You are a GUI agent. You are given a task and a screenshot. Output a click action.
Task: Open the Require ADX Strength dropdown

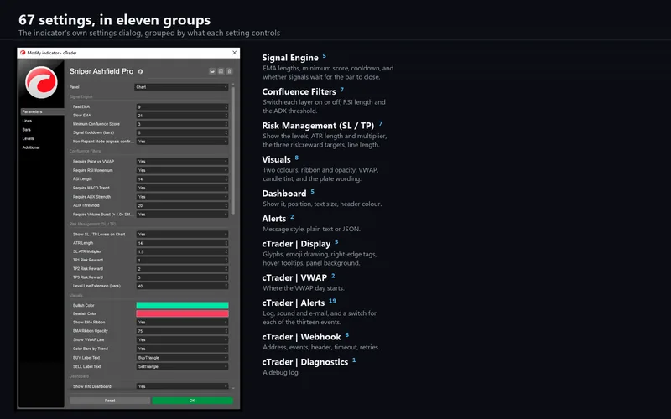pos(182,197)
